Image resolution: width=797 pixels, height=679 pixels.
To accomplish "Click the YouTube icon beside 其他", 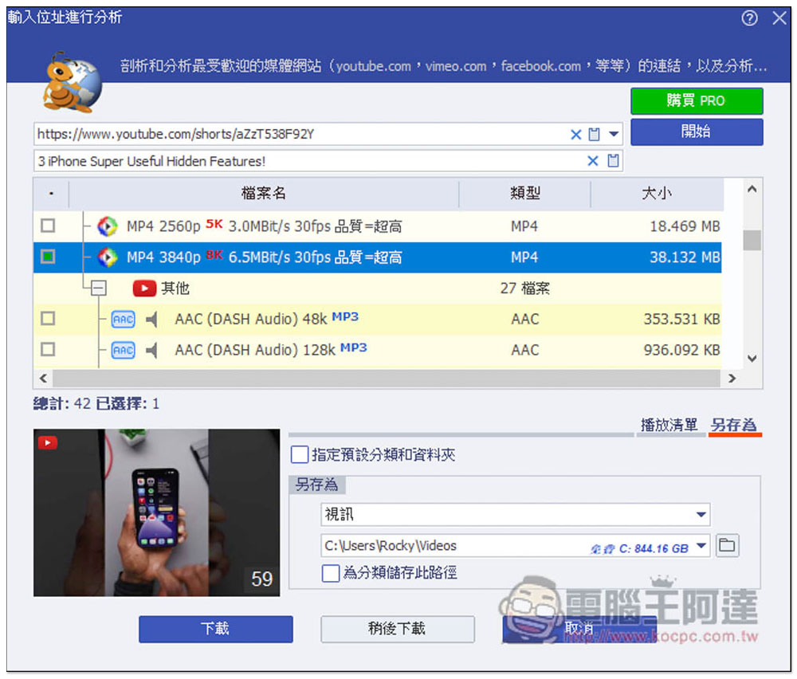I will tap(144, 288).
